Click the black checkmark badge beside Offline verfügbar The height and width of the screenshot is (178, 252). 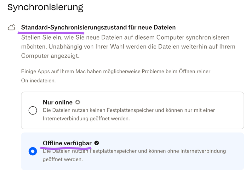coord(97,143)
